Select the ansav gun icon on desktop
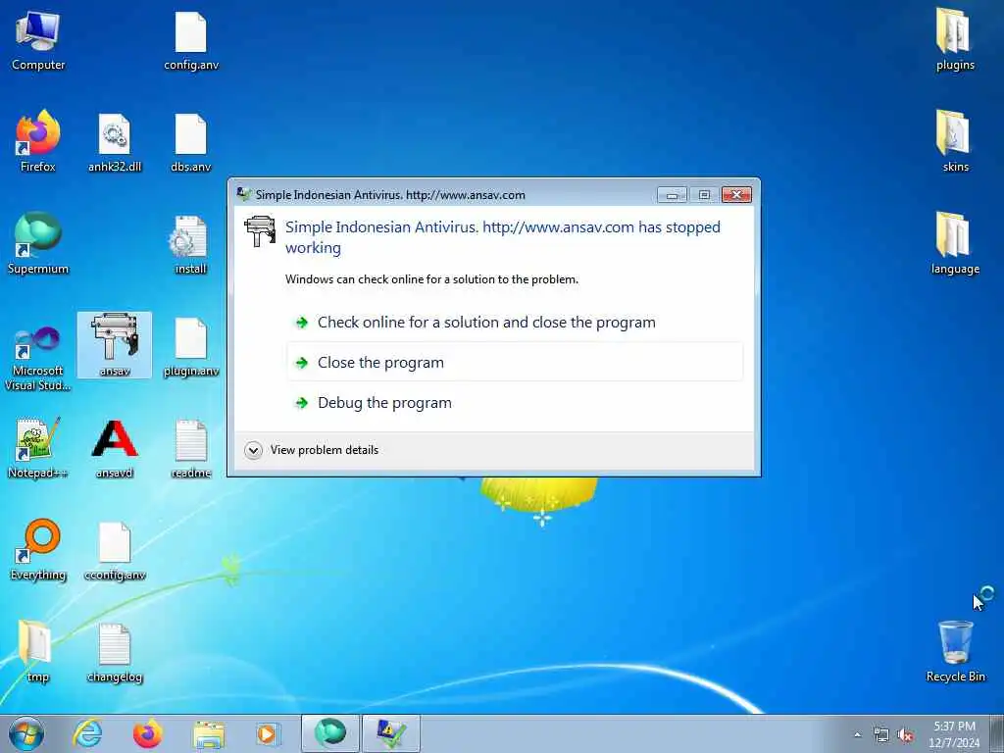 (x=115, y=345)
